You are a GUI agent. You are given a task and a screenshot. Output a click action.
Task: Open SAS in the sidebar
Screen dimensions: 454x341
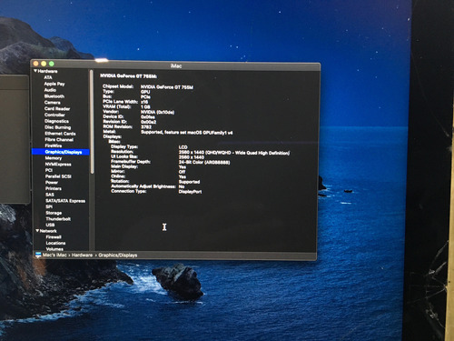click(x=50, y=195)
